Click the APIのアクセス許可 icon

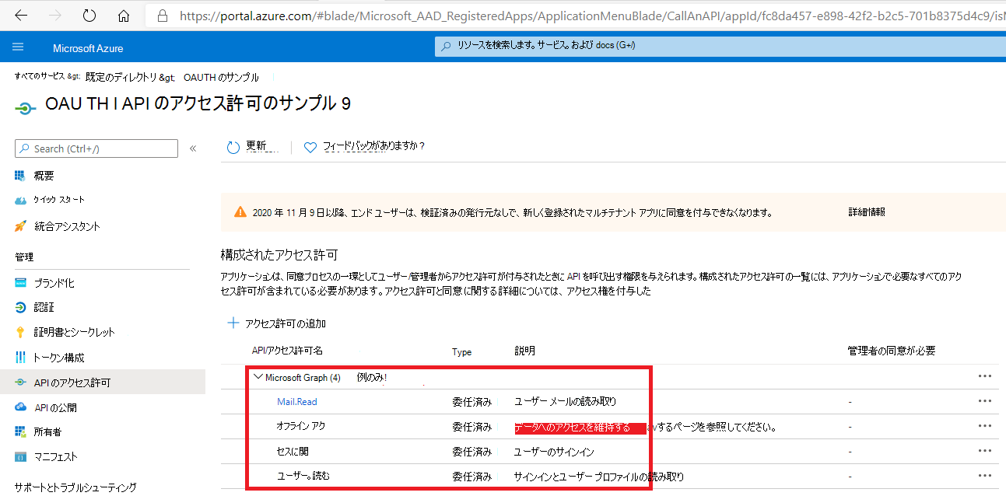[x=20, y=382]
